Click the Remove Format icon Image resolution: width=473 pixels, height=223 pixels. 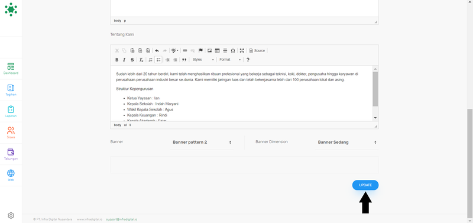coord(141,60)
